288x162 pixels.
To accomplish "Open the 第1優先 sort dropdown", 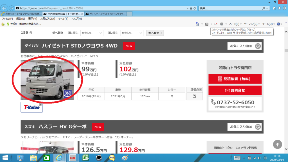I will coord(92,33).
